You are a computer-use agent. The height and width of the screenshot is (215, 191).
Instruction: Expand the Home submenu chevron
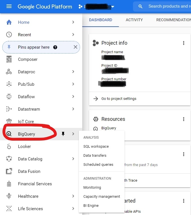73,22
